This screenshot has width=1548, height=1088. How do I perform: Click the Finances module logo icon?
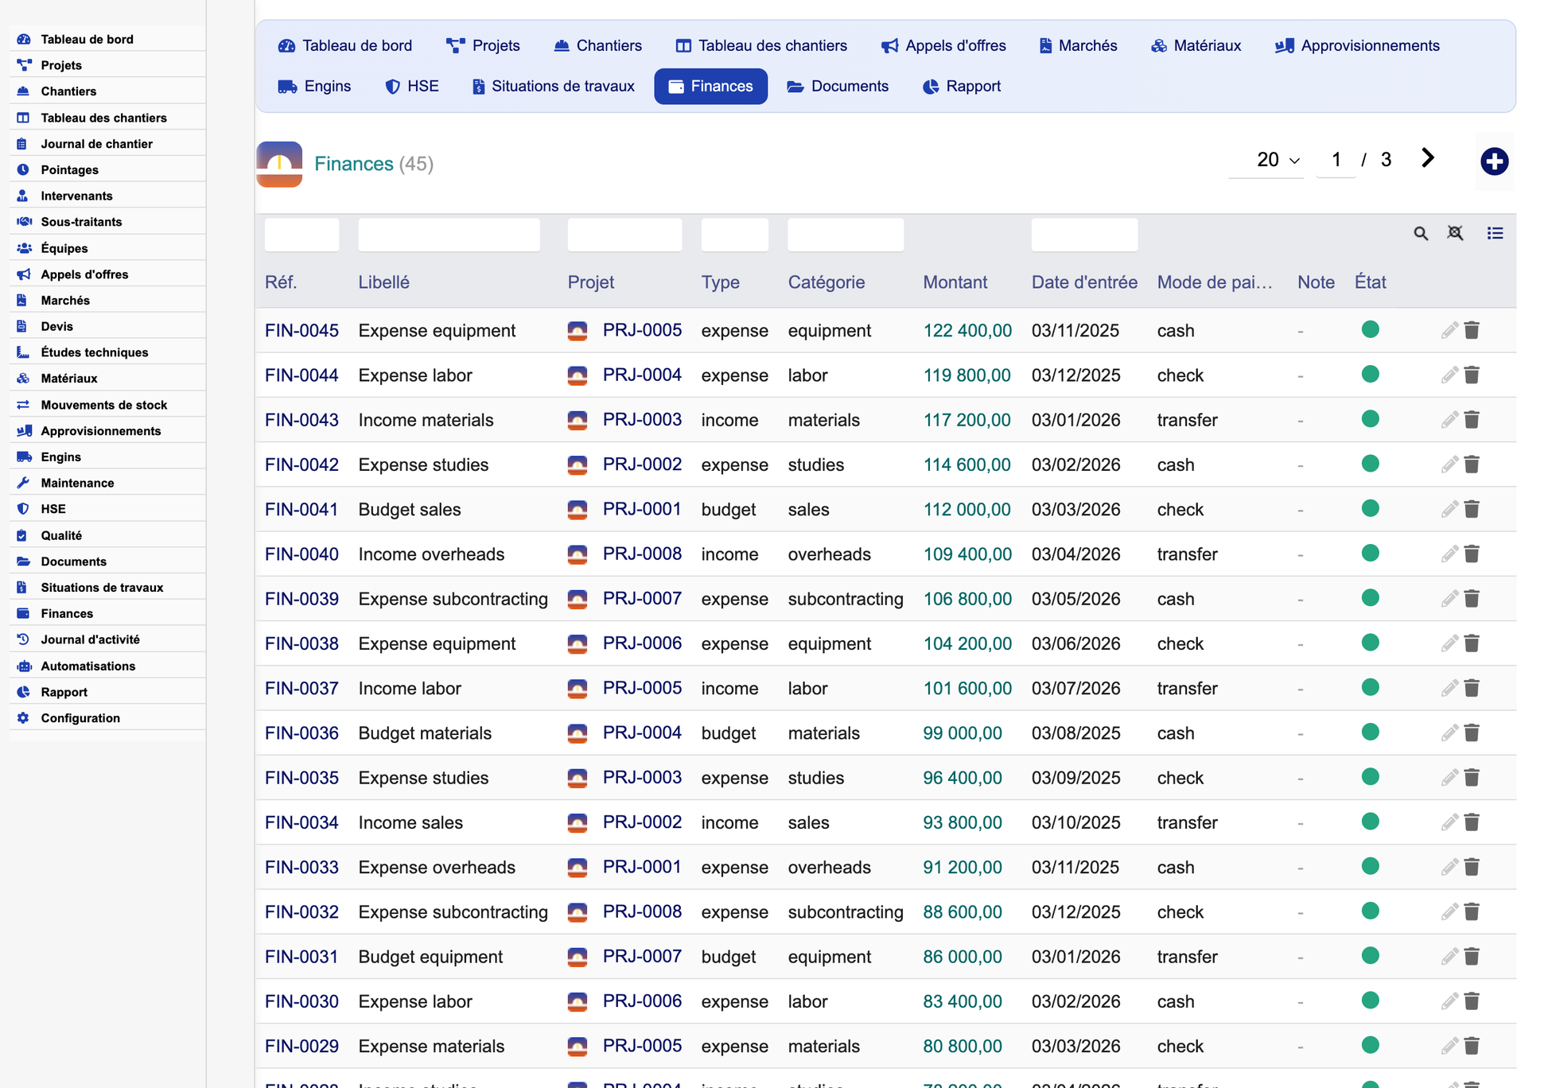tap(279, 164)
